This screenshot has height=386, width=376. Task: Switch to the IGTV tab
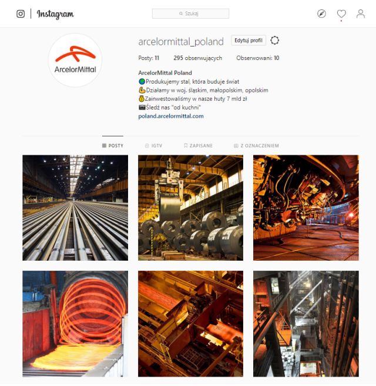(x=153, y=146)
